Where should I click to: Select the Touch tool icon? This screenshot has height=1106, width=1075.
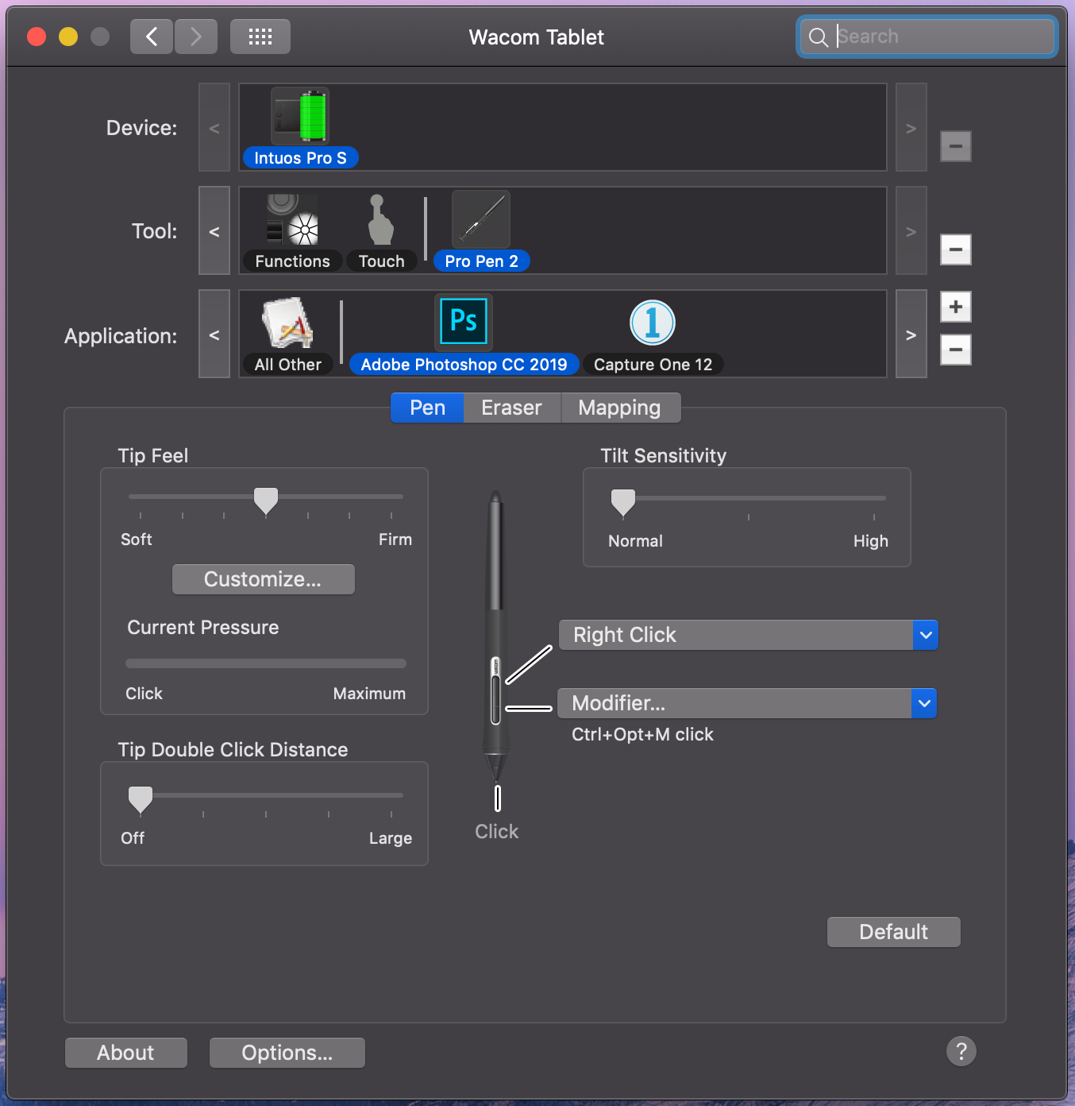[381, 220]
